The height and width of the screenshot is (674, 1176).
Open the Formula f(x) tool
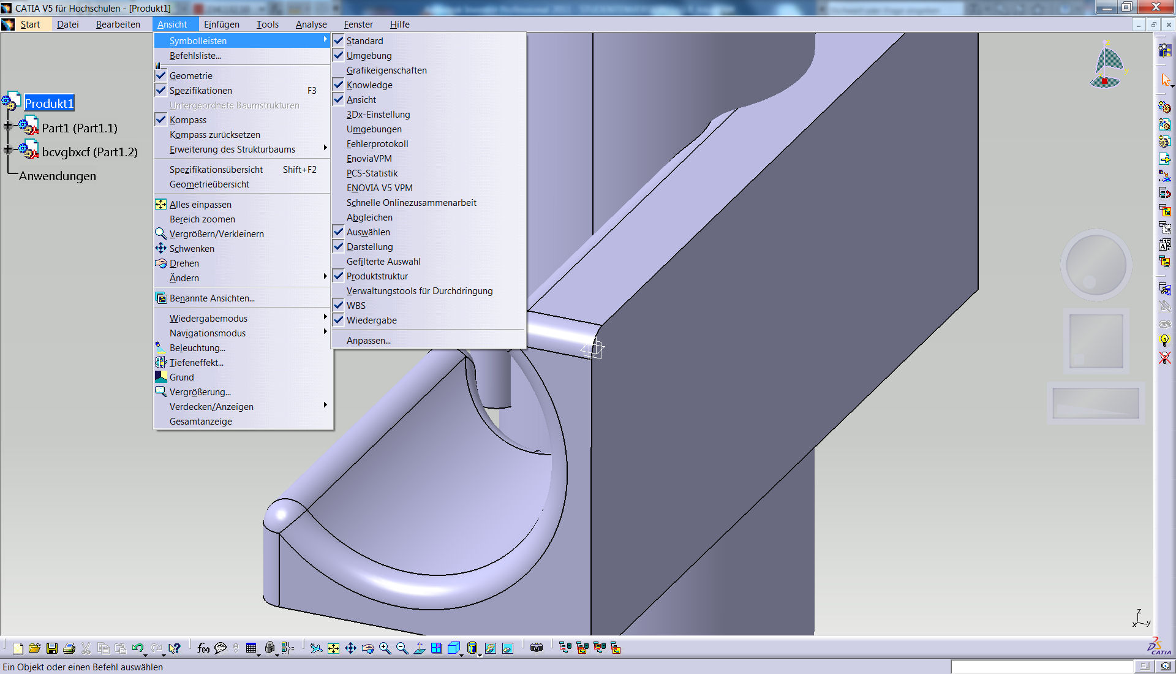pyautogui.click(x=203, y=648)
